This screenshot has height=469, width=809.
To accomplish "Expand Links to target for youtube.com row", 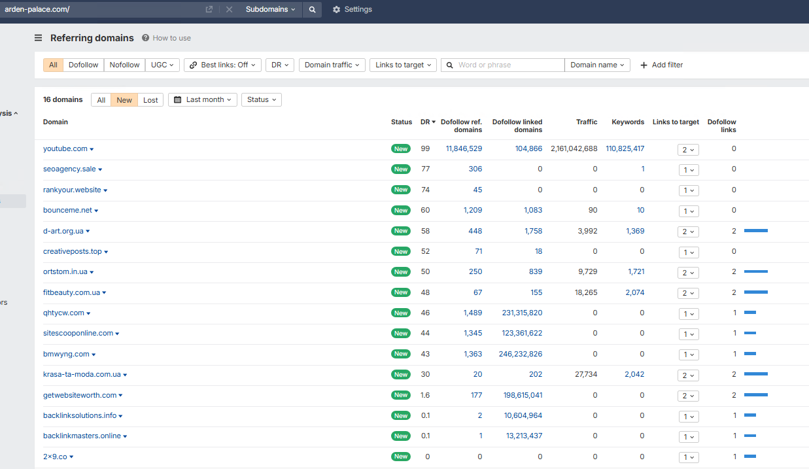I will (688, 149).
